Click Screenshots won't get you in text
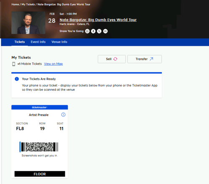The image size is (209, 184). (40, 156)
